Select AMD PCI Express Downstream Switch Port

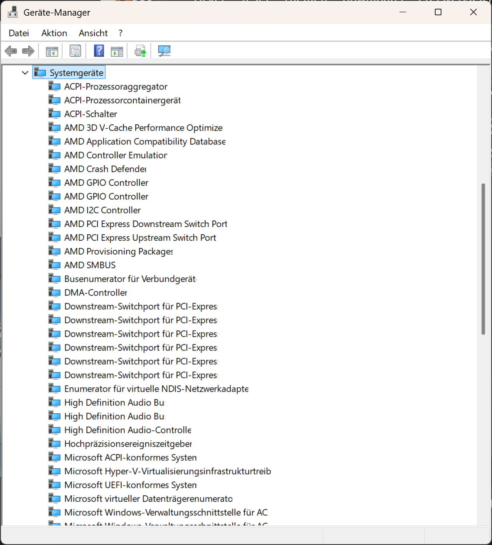tap(146, 224)
